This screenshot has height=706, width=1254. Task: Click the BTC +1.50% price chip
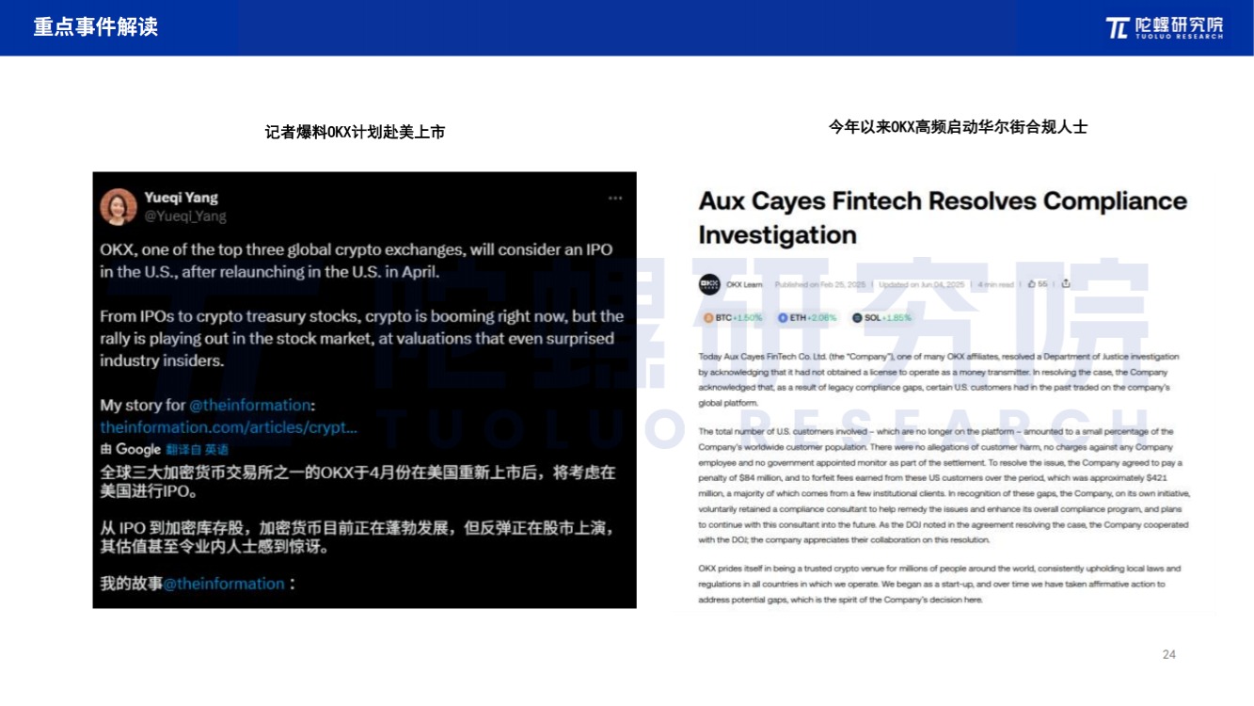[x=733, y=318]
